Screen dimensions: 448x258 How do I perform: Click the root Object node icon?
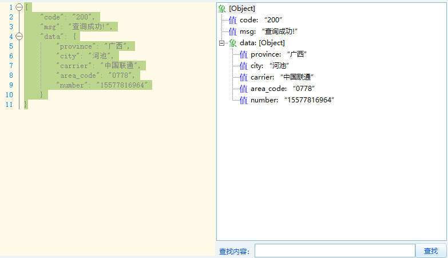[222, 9]
